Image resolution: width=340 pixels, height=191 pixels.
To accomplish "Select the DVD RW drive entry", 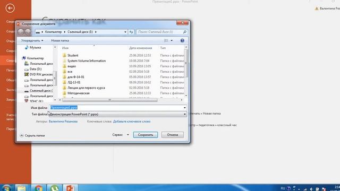I will (39, 74).
